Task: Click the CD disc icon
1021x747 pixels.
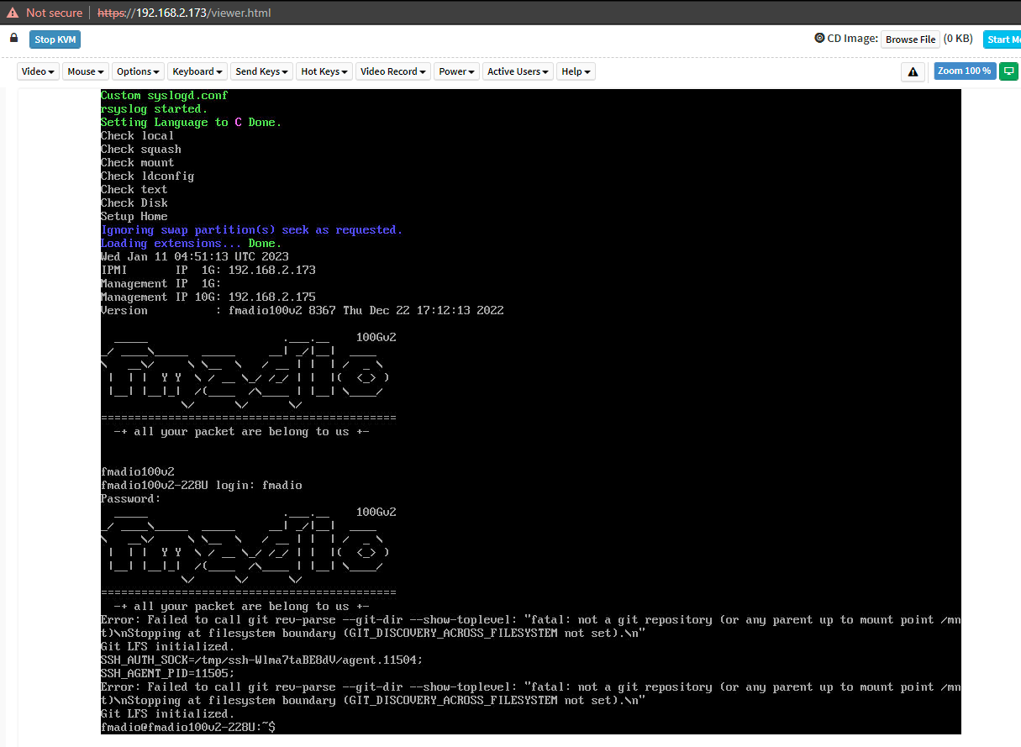Action: tap(819, 39)
